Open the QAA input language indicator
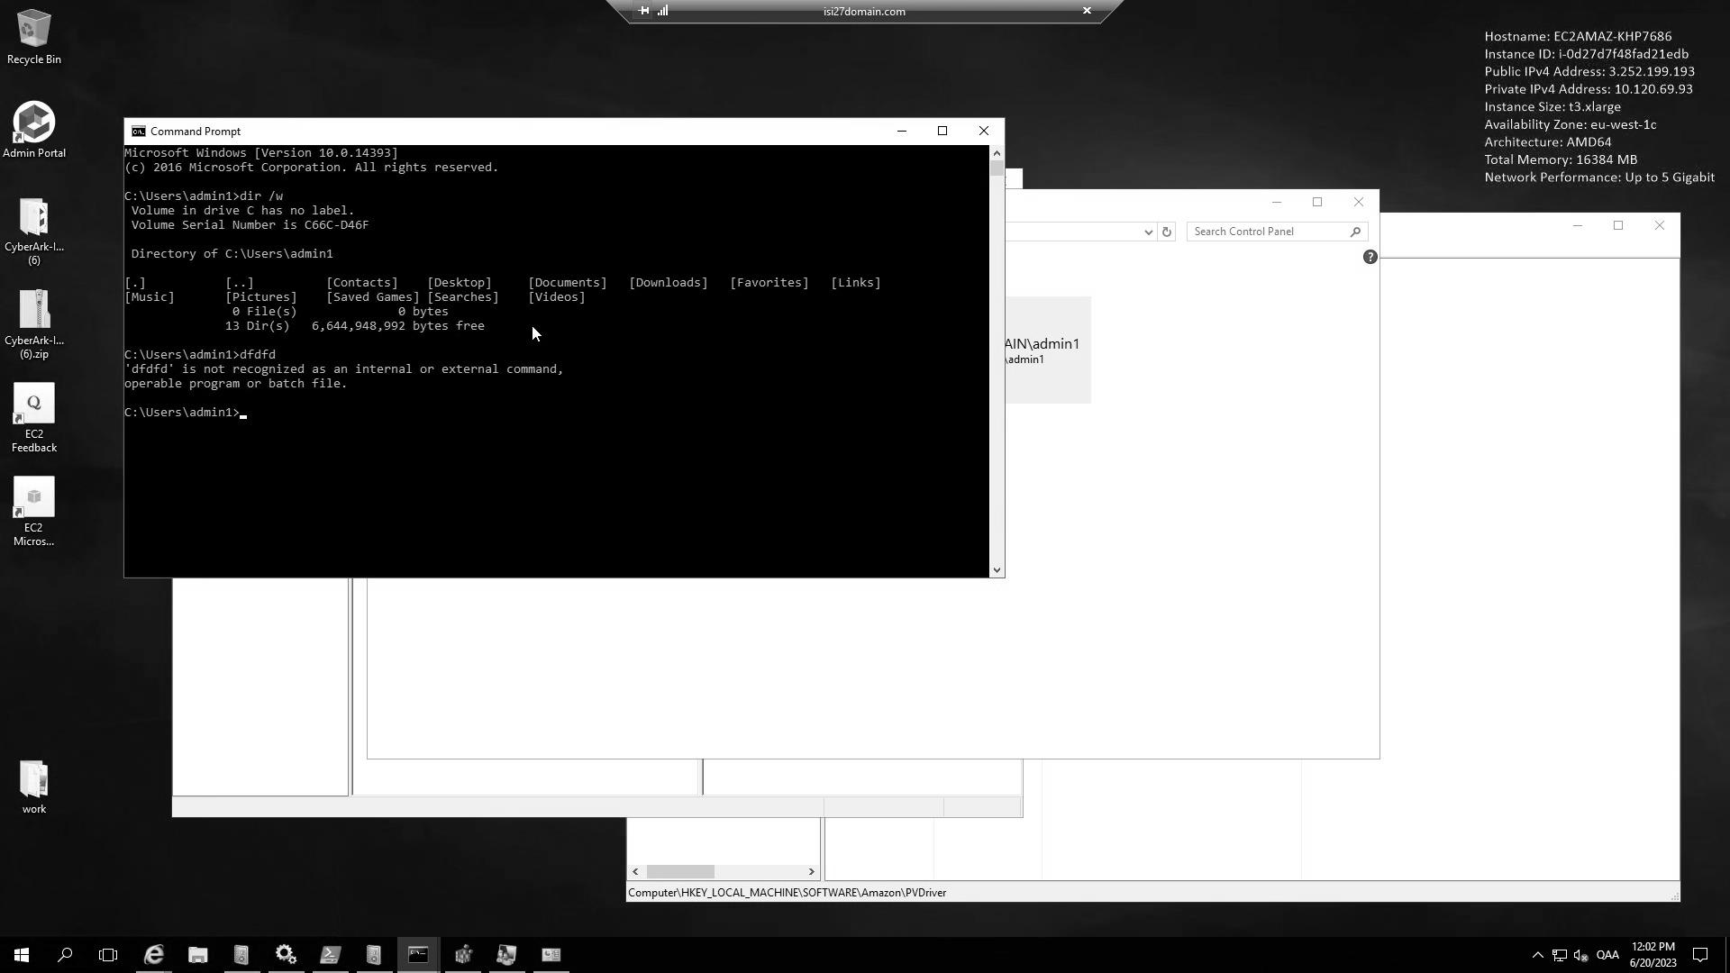 1607,955
